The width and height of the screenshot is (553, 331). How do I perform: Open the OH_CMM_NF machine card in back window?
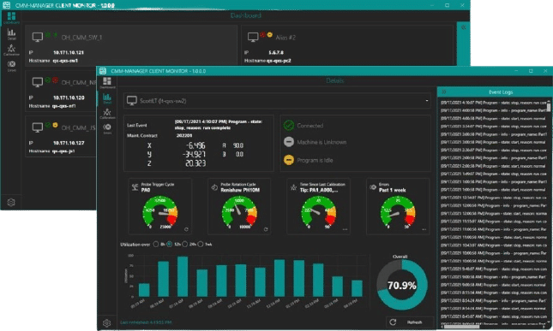[61, 91]
